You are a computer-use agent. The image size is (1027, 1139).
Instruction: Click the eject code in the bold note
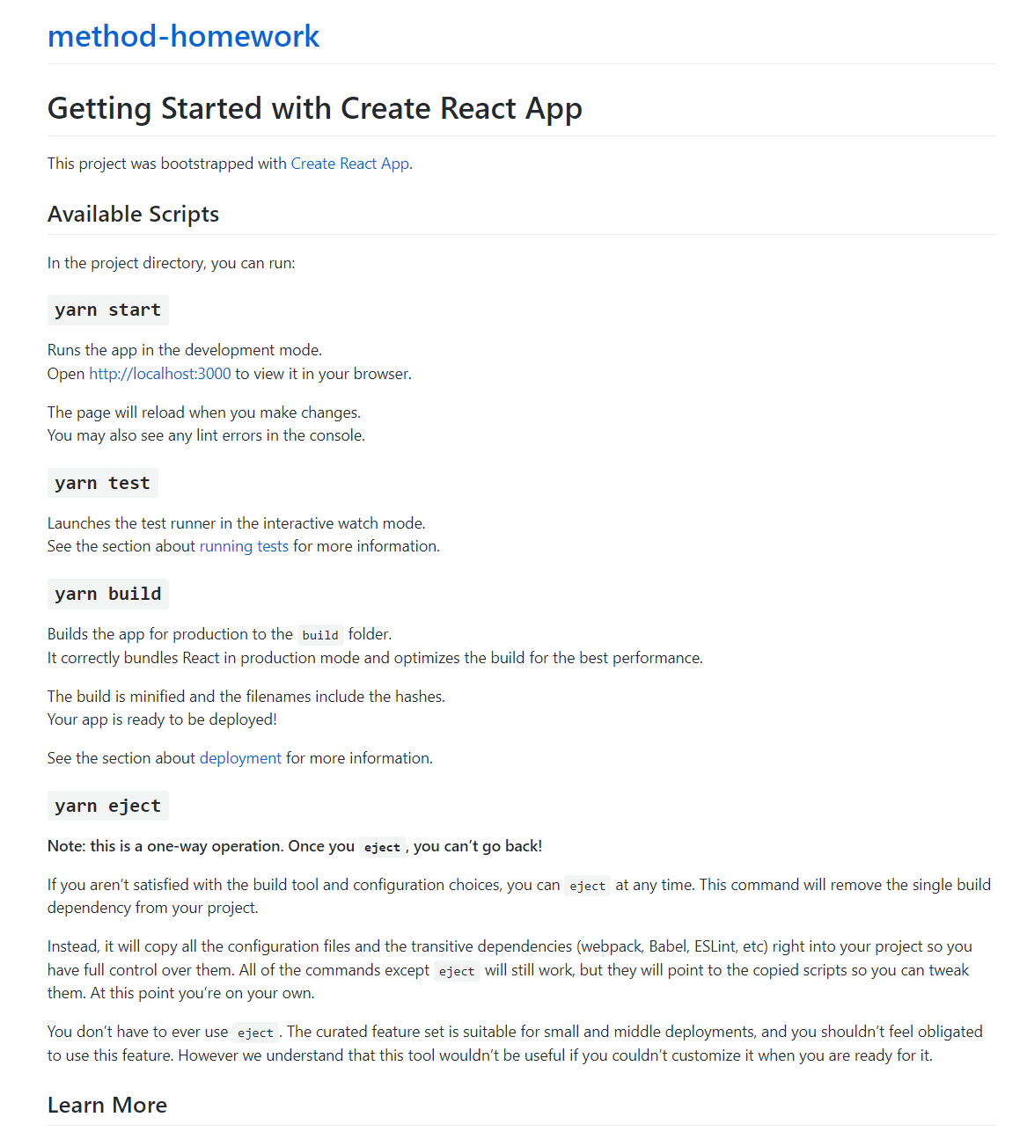[382, 847]
